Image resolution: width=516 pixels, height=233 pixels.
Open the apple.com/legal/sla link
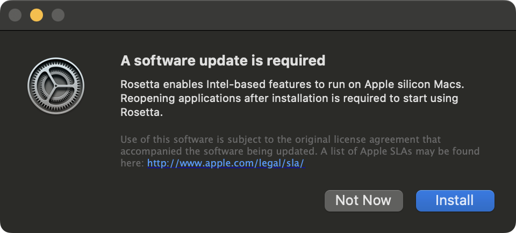pos(226,163)
